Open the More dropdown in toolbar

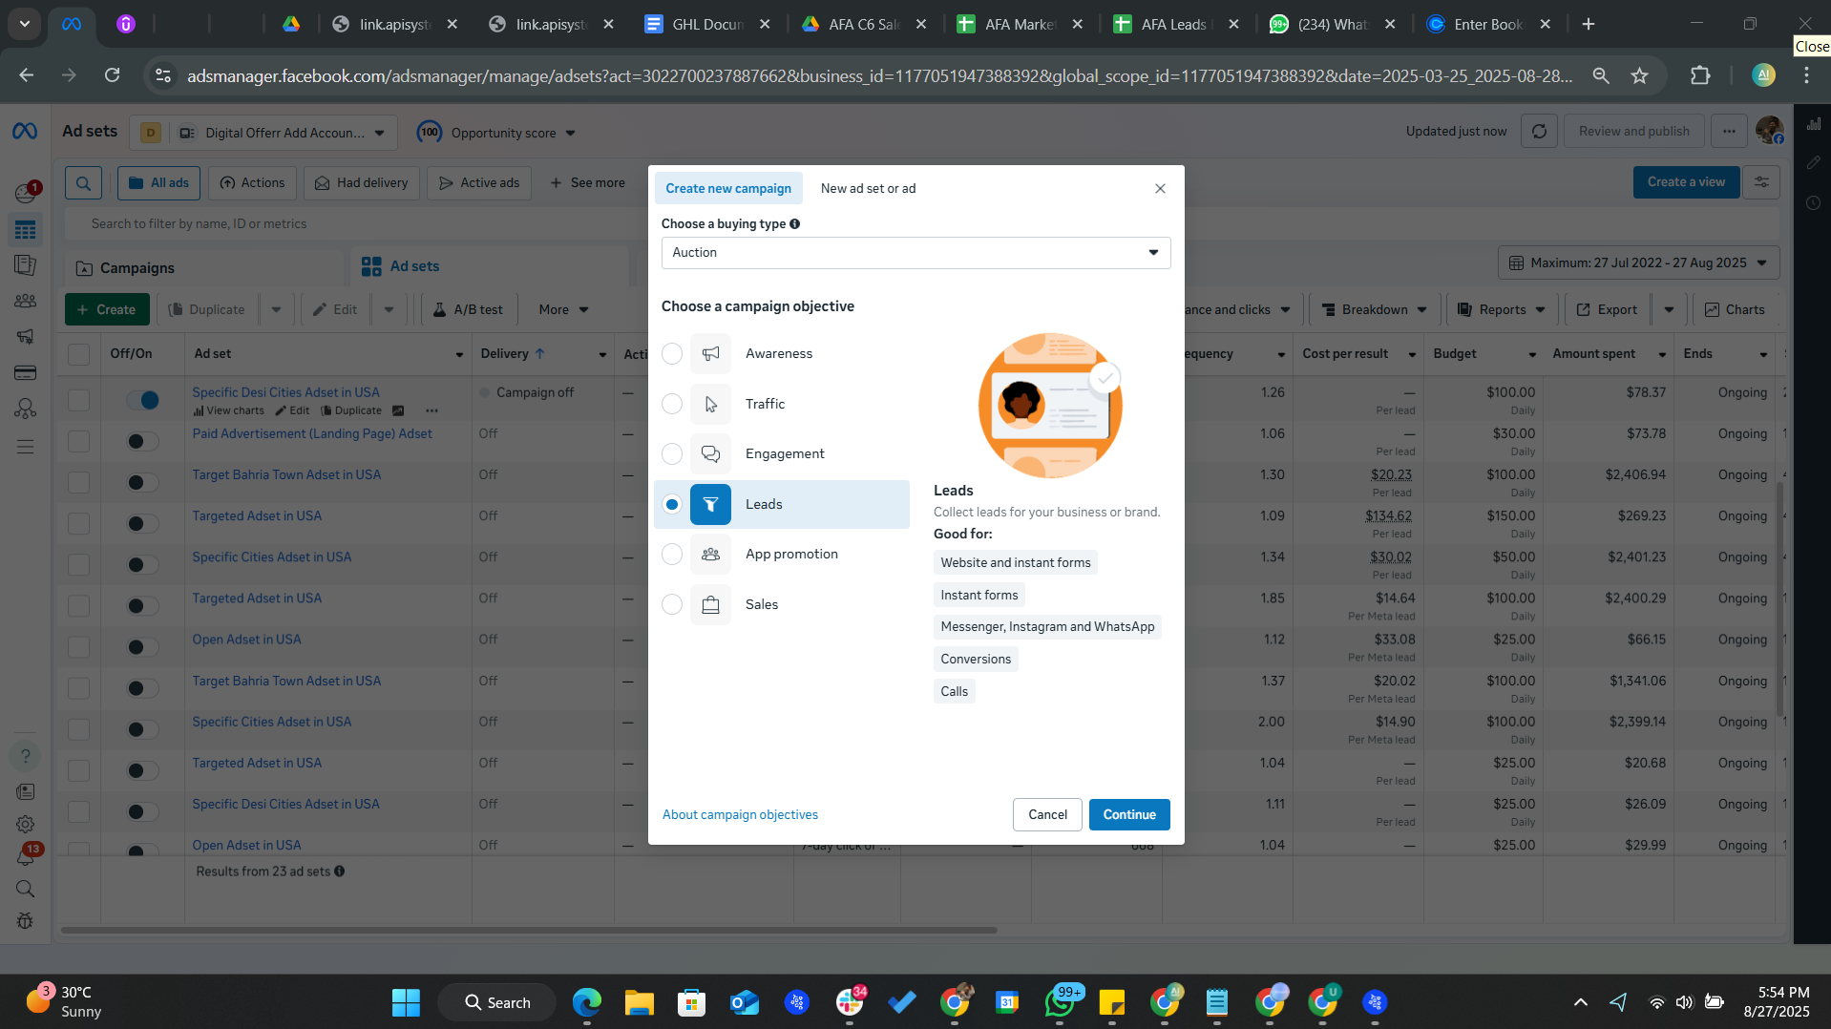click(x=563, y=309)
